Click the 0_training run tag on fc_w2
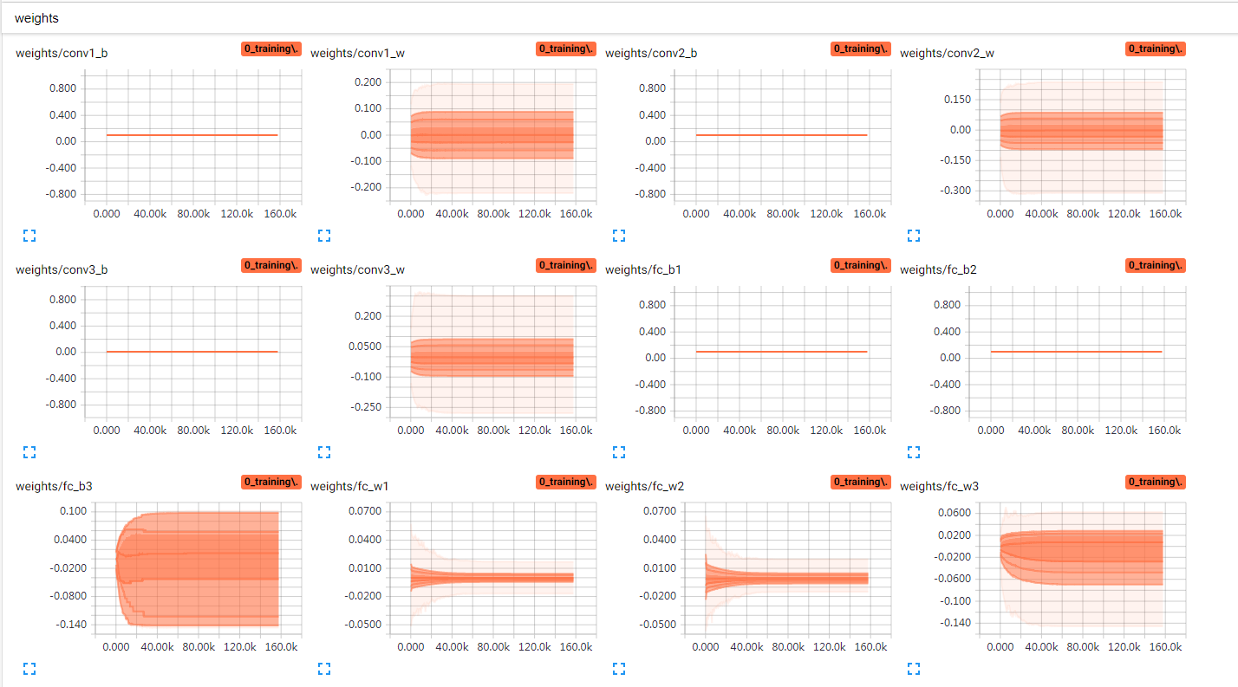 click(861, 482)
